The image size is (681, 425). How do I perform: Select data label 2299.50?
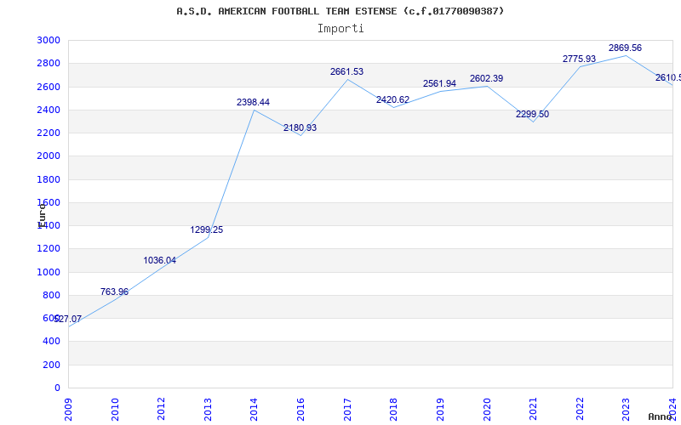click(x=533, y=115)
